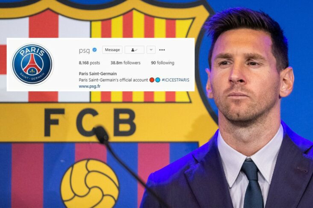Image resolution: width=313 pixels, height=208 pixels.
Task: Click the FCB letters on the crest
Action: click(90, 122)
